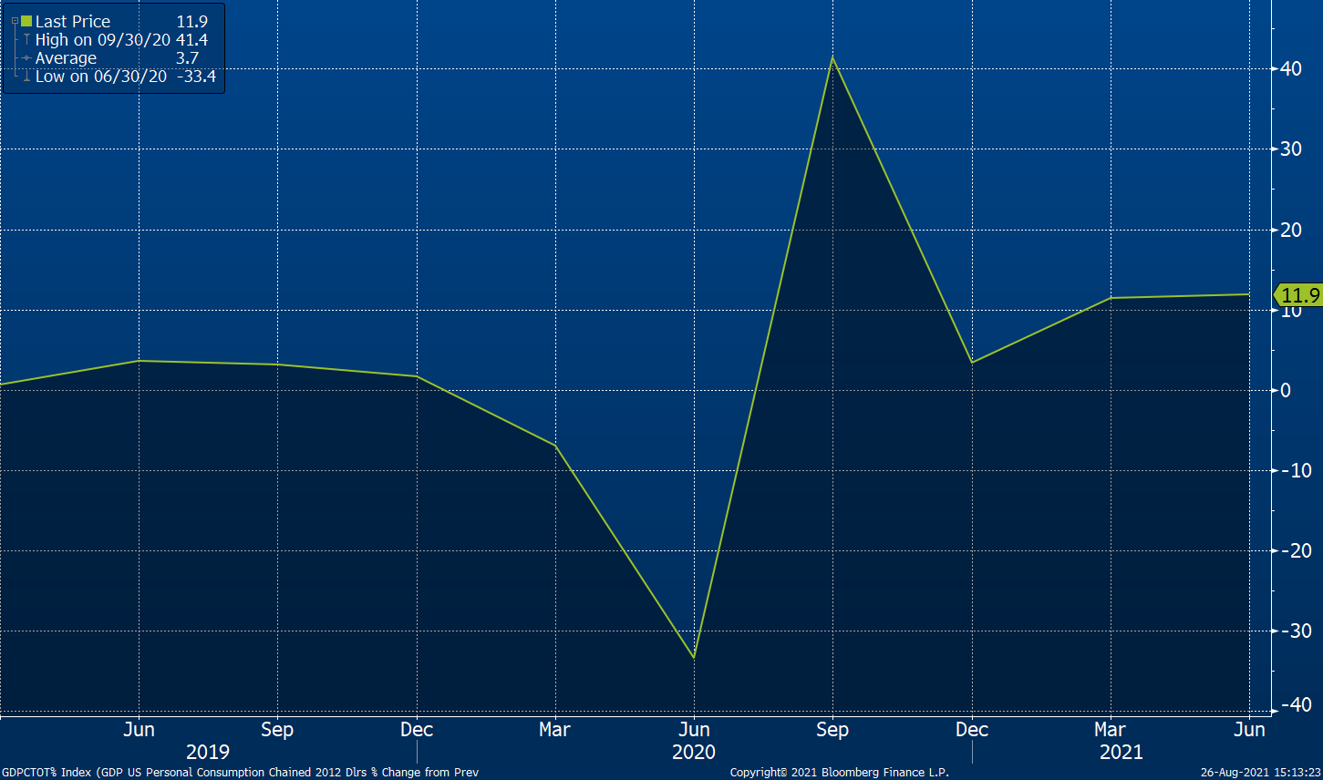Click the green 11.9 last-price axis tag
This screenshot has height=780, width=1323.
1297,294
